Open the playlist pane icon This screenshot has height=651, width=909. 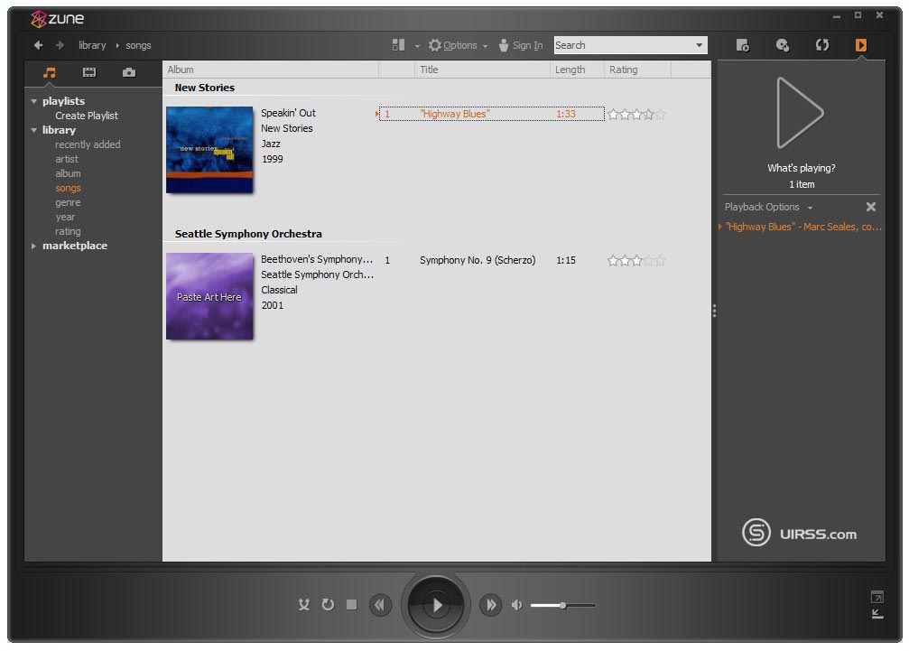click(x=743, y=45)
